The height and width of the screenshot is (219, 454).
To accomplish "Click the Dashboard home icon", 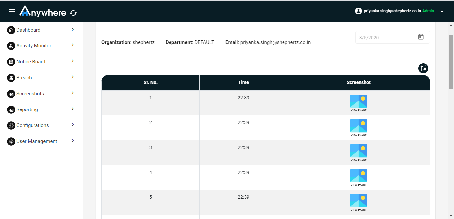I will (x=11, y=30).
